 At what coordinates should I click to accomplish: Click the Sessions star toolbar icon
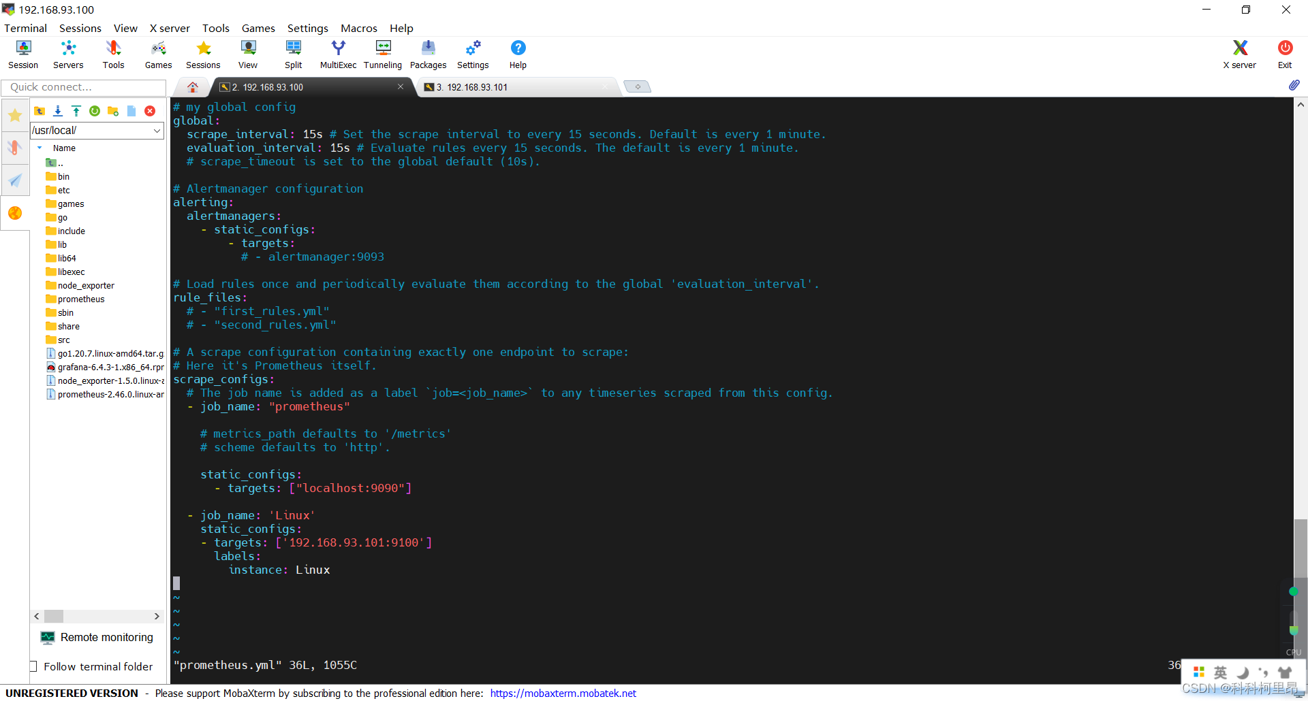click(x=203, y=54)
